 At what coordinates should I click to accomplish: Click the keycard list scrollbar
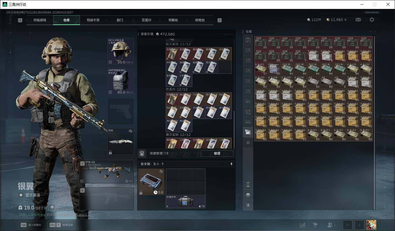[234, 129]
